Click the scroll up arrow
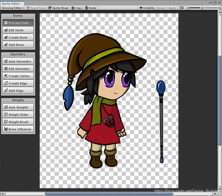The width and height of the screenshot is (222, 196). pyautogui.click(x=220, y=12)
